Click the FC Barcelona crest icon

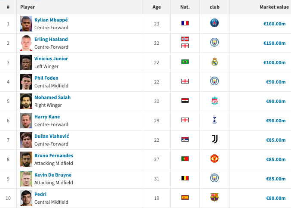point(214,197)
